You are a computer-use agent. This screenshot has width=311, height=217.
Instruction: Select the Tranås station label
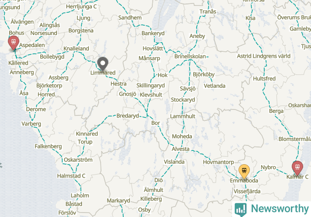coord(207,12)
